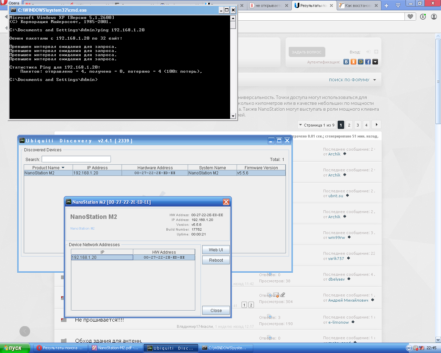
Task: Open the Opera tab list menu icon
Action: [x=398, y=6]
